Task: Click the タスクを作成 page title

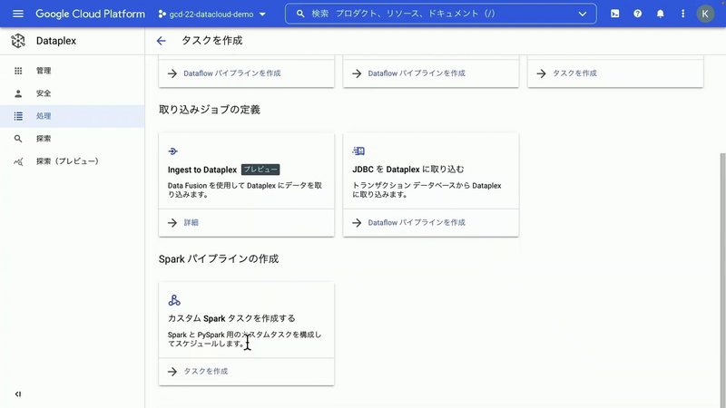Action: click(211, 41)
